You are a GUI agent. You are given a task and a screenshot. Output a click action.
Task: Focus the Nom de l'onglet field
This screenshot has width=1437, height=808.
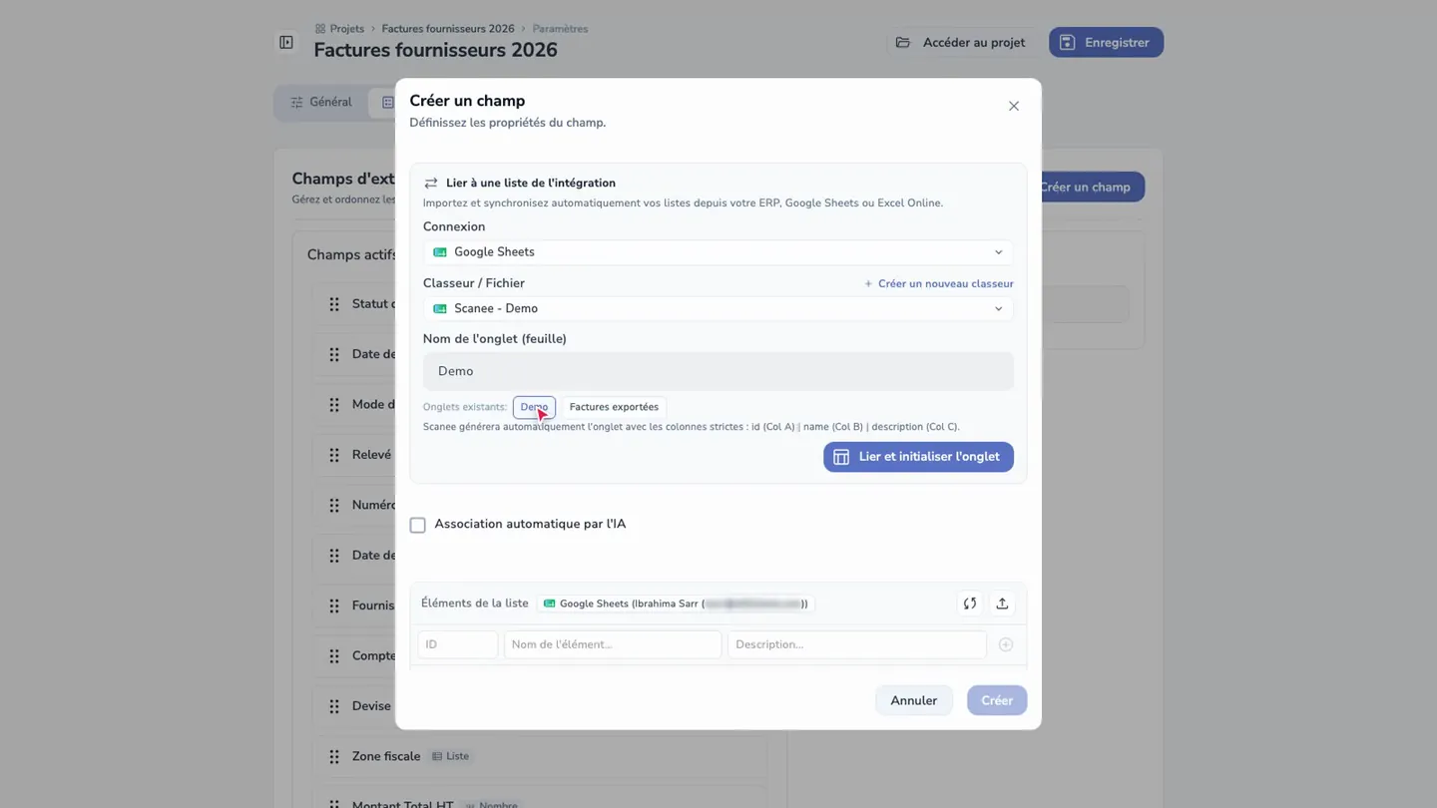(718, 371)
